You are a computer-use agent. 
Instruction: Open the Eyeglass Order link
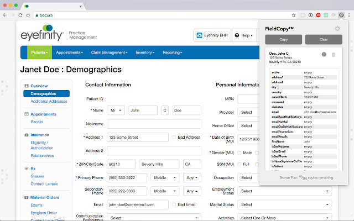coord(44,213)
